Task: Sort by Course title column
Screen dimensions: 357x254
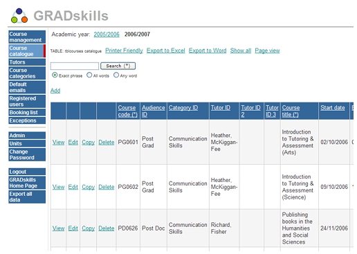Action: pyautogui.click(x=291, y=111)
